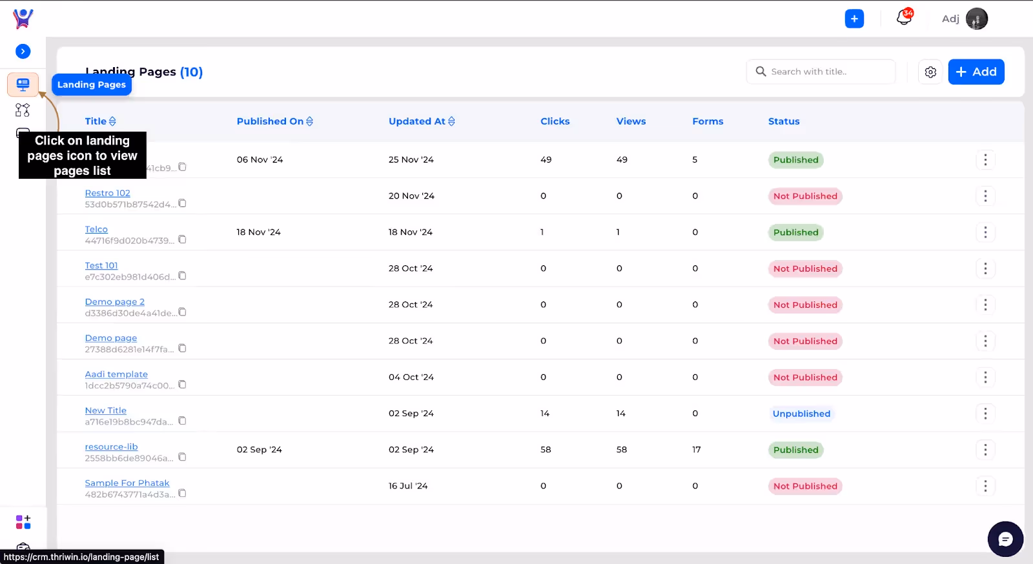
Task: Open the three-dot menu for Demo page
Action: click(x=985, y=341)
